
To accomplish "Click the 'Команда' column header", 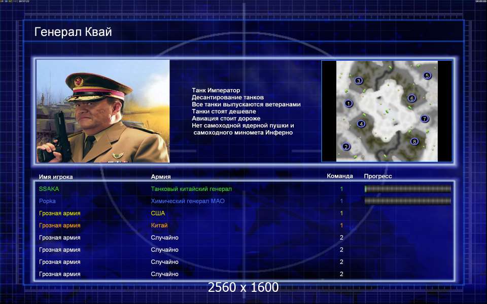I will coord(340,176).
